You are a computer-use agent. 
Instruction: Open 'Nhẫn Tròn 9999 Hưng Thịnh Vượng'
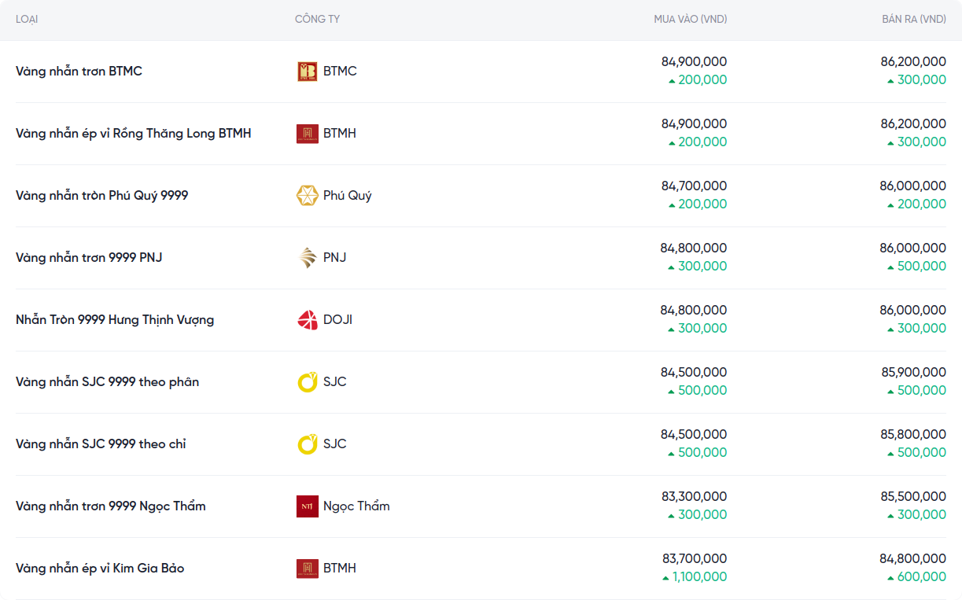(115, 320)
